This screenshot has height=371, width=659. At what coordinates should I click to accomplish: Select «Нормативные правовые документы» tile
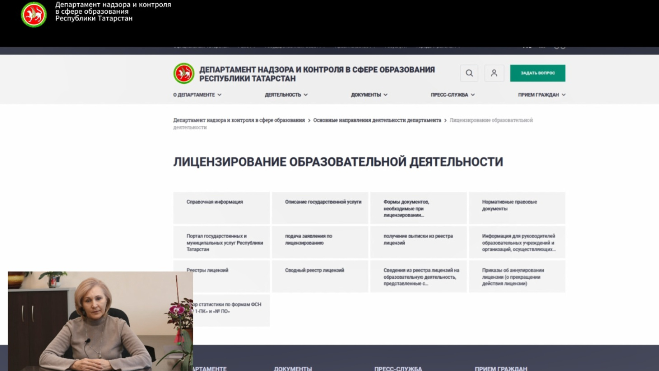516,208
